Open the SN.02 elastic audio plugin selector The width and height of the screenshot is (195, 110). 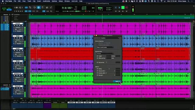19,44
